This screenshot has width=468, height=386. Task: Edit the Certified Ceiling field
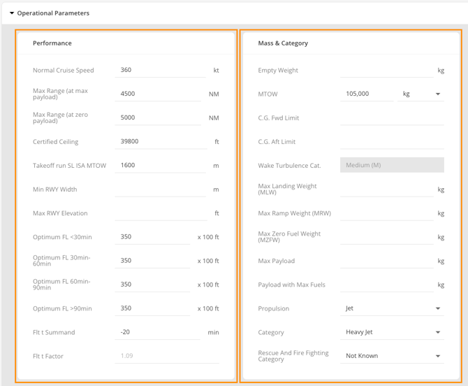pyautogui.click(x=161, y=141)
